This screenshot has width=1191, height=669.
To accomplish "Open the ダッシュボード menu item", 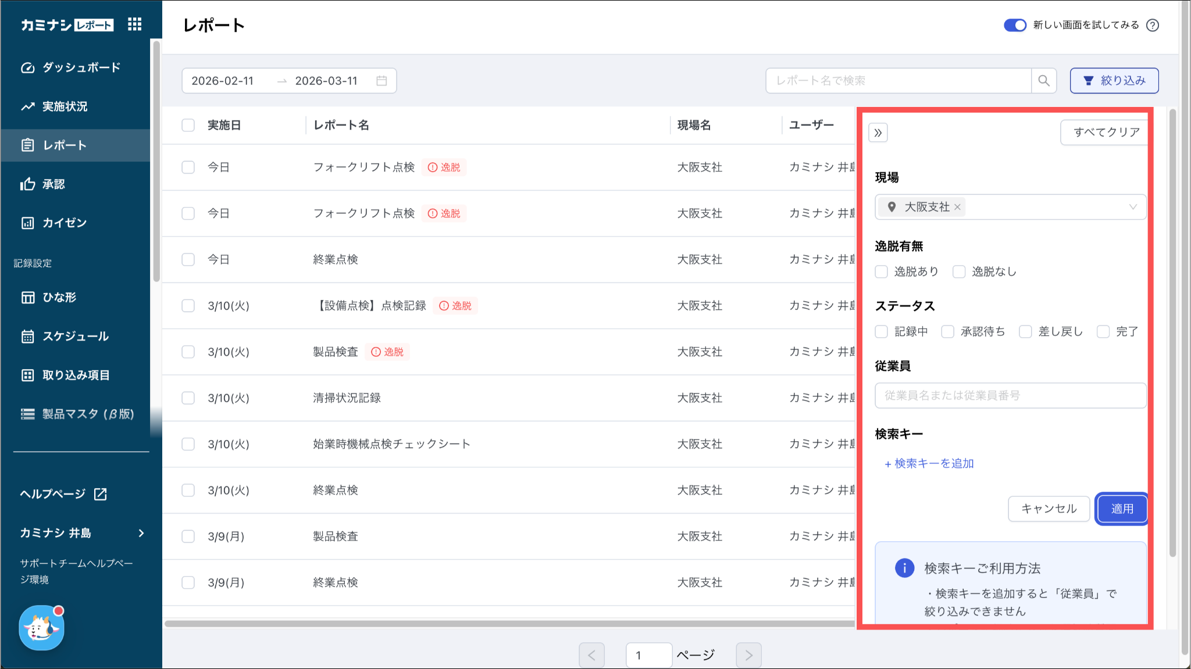I will pyautogui.click(x=81, y=67).
